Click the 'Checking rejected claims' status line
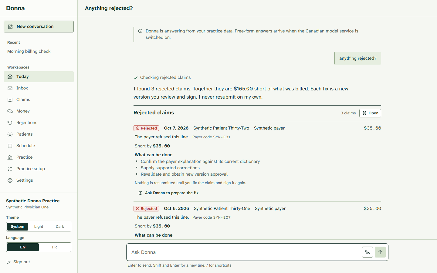This screenshot has height=273, width=437. [x=162, y=78]
